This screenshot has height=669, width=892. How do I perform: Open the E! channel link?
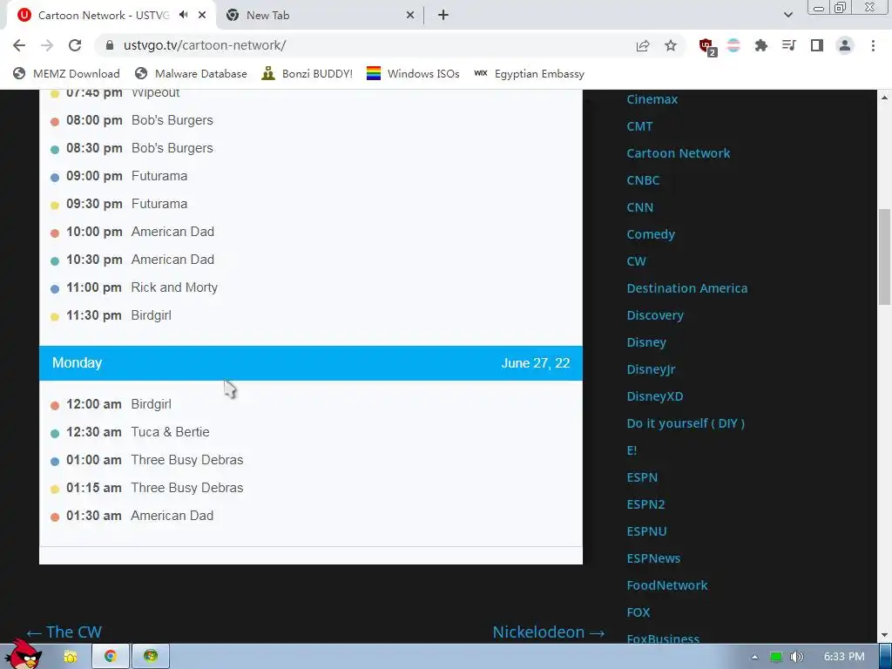click(632, 450)
